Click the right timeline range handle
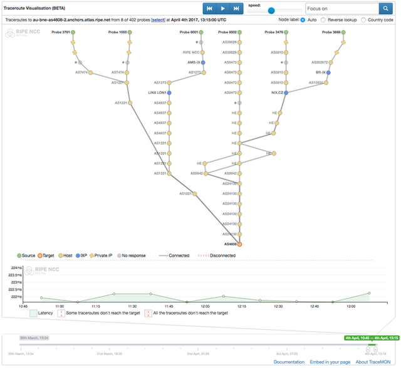 click(375, 349)
